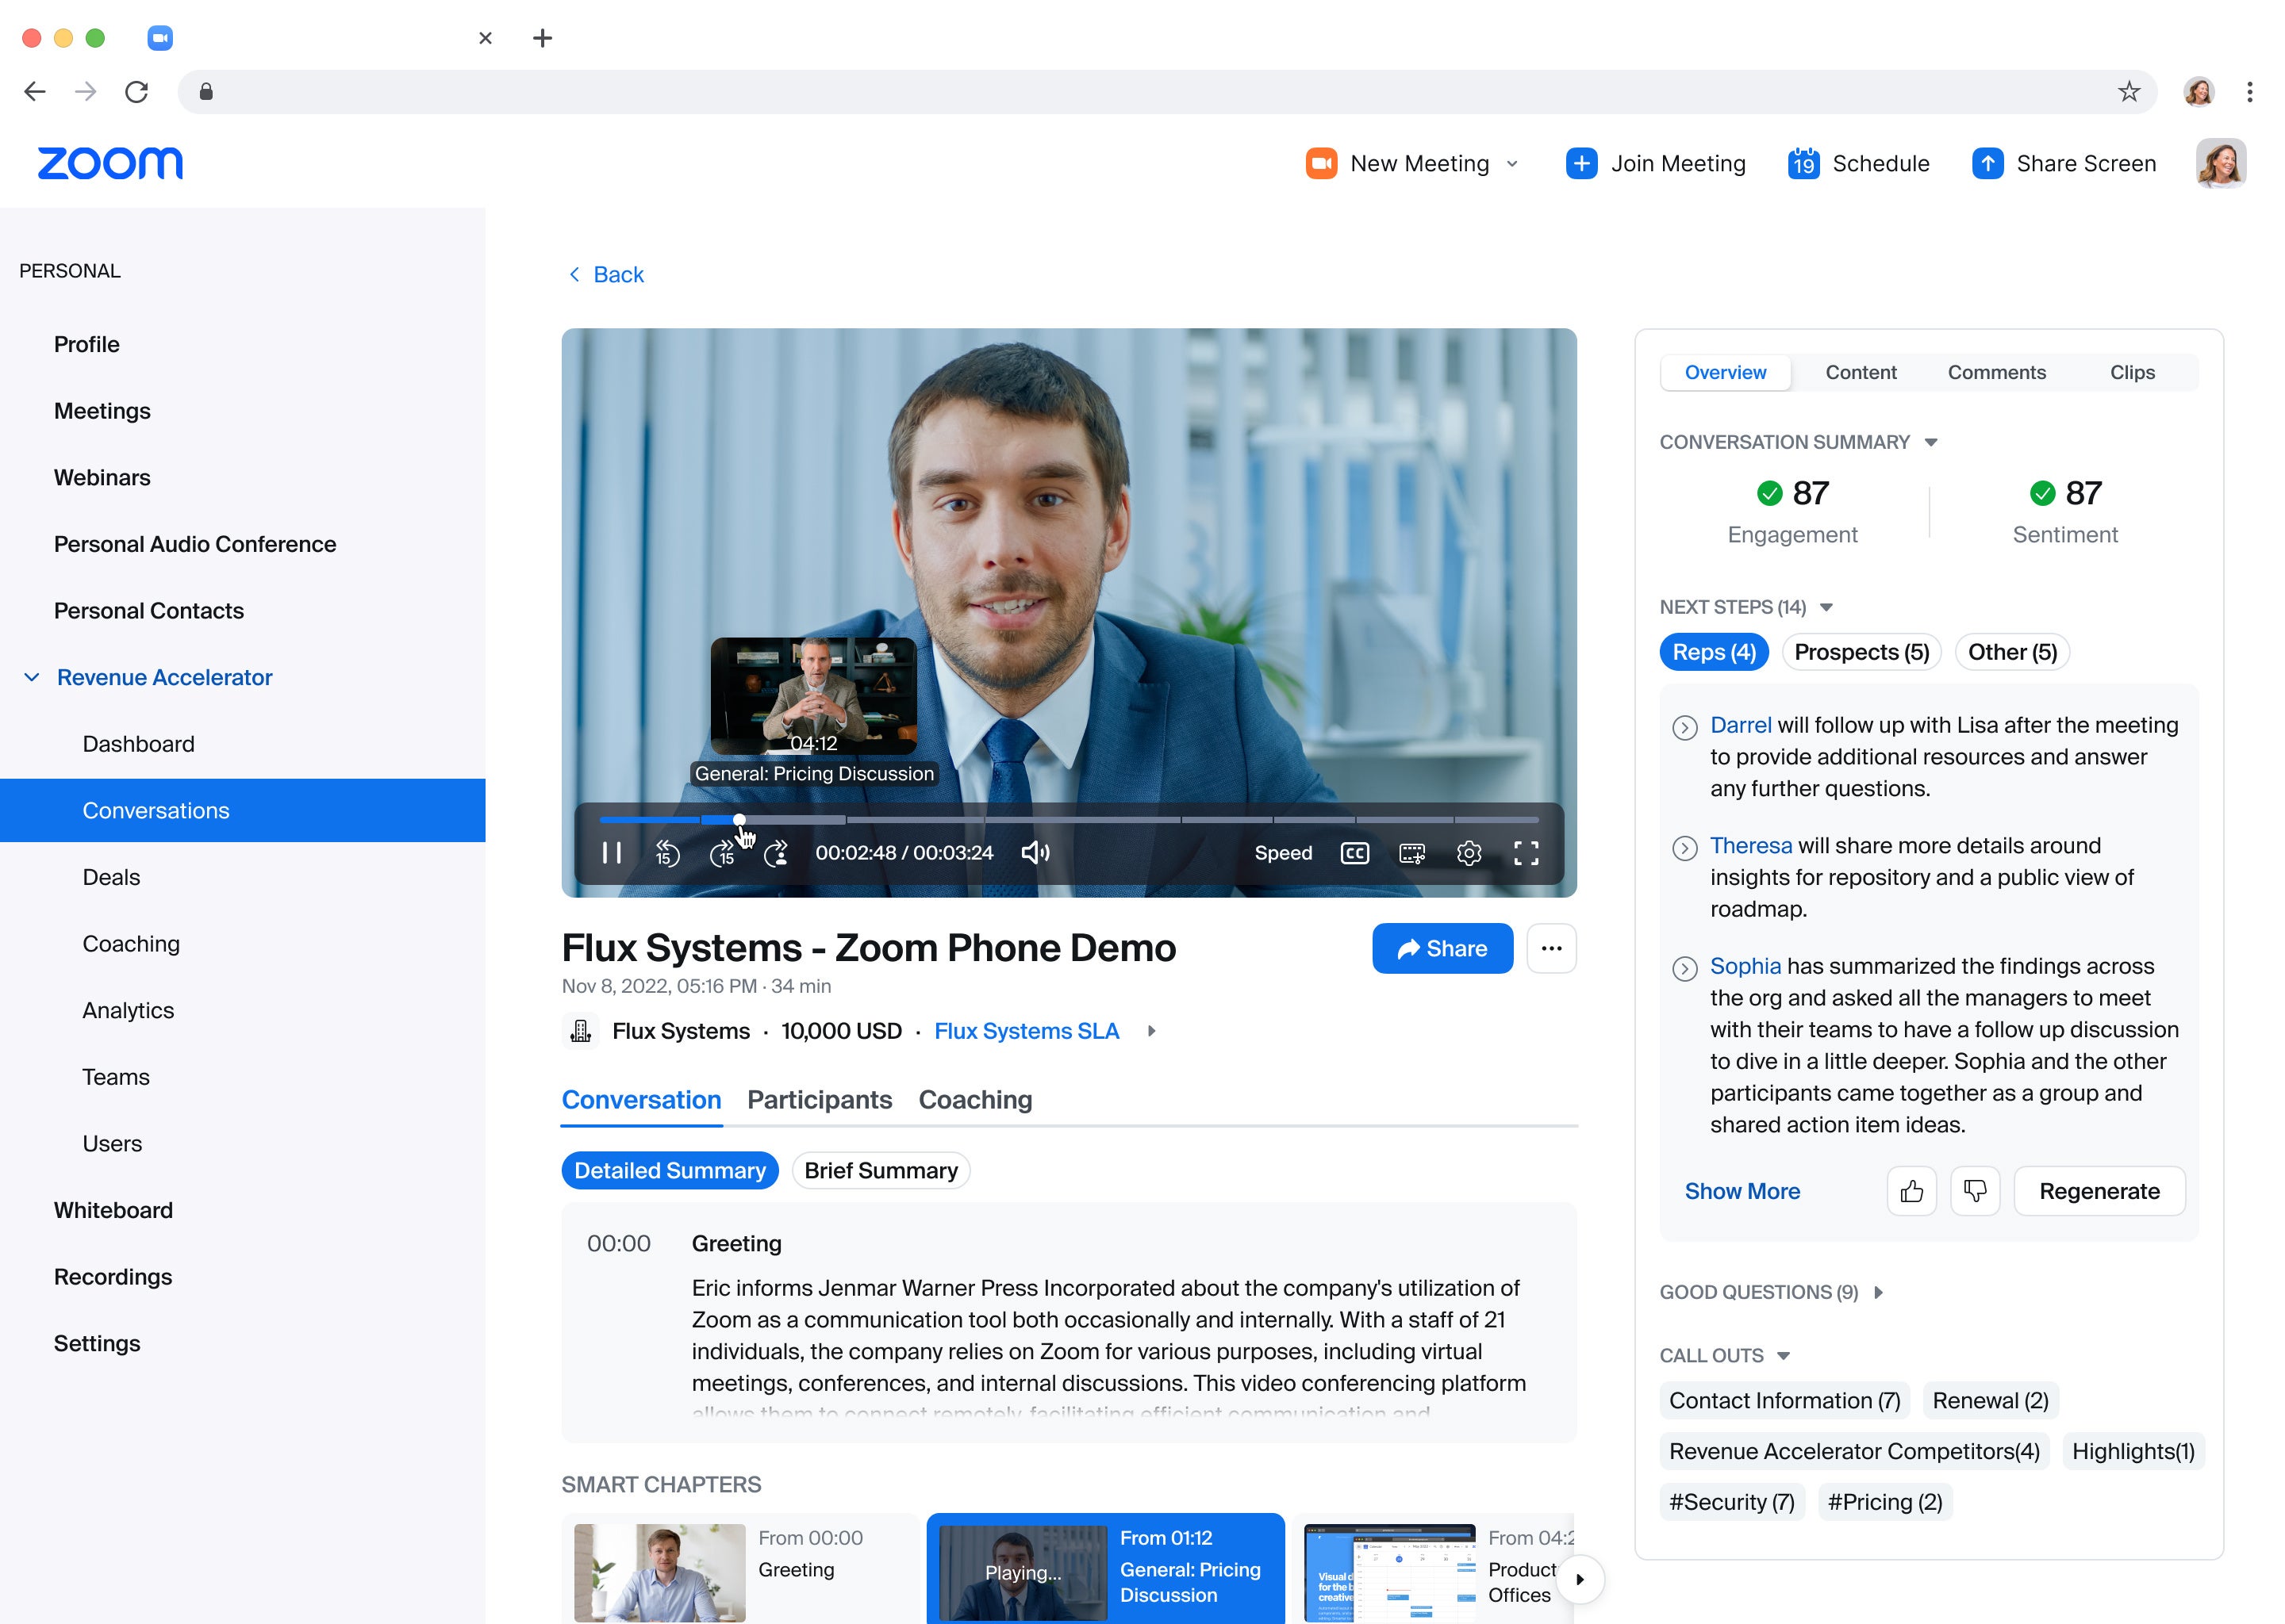
Task: Switch to the Comments tab
Action: pos(1996,372)
